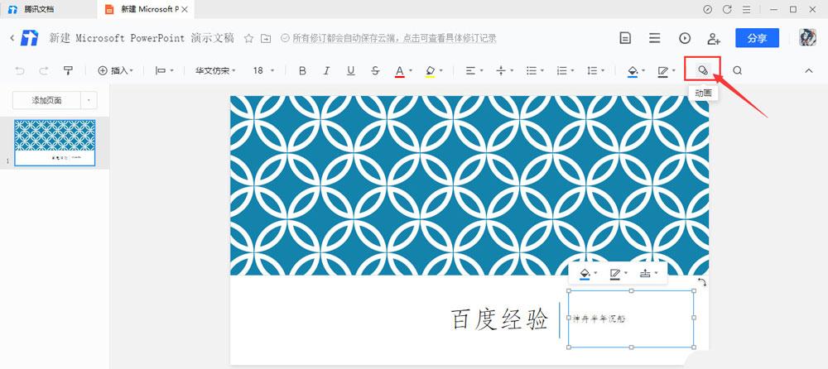Open the hamburger menu in header

pyautogui.click(x=654, y=38)
